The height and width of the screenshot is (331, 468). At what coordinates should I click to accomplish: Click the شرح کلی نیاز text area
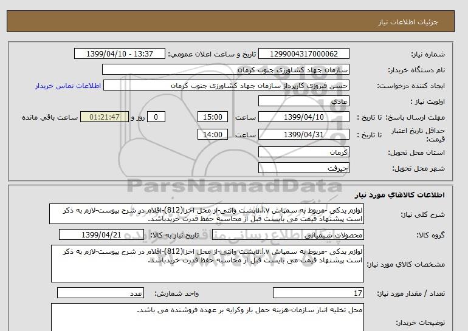point(207,214)
